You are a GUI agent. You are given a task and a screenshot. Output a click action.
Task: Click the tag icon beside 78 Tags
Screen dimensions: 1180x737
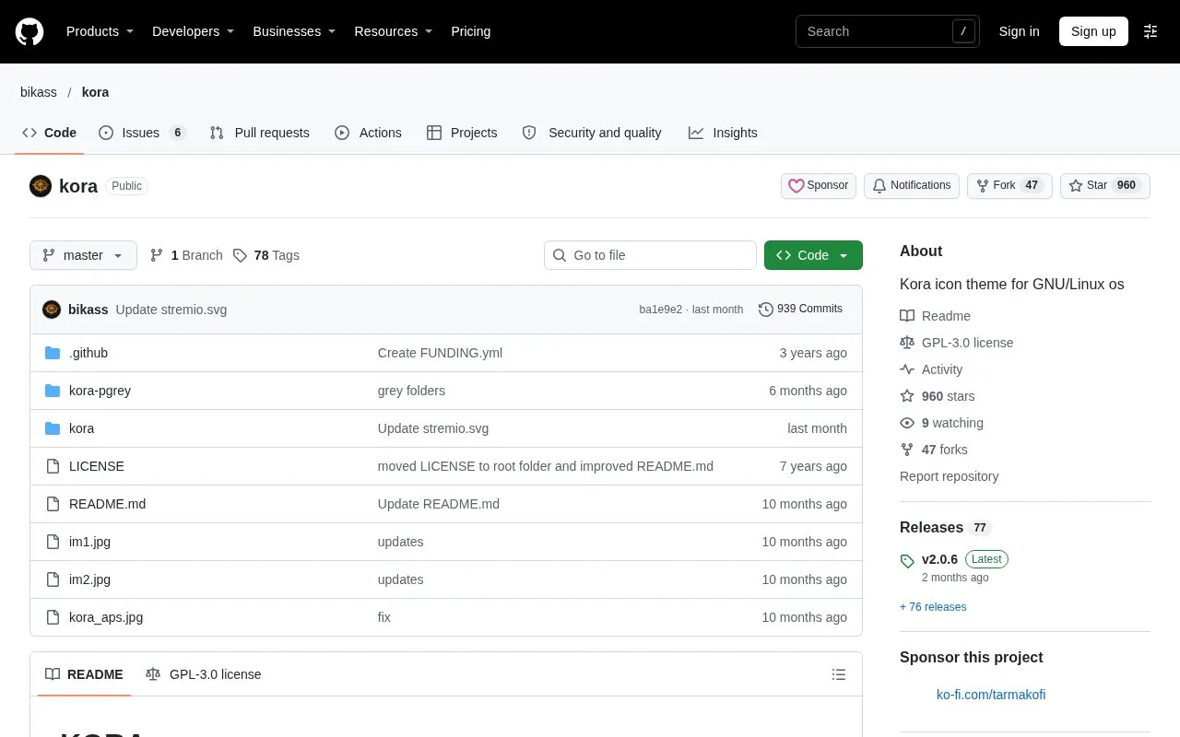click(x=240, y=255)
